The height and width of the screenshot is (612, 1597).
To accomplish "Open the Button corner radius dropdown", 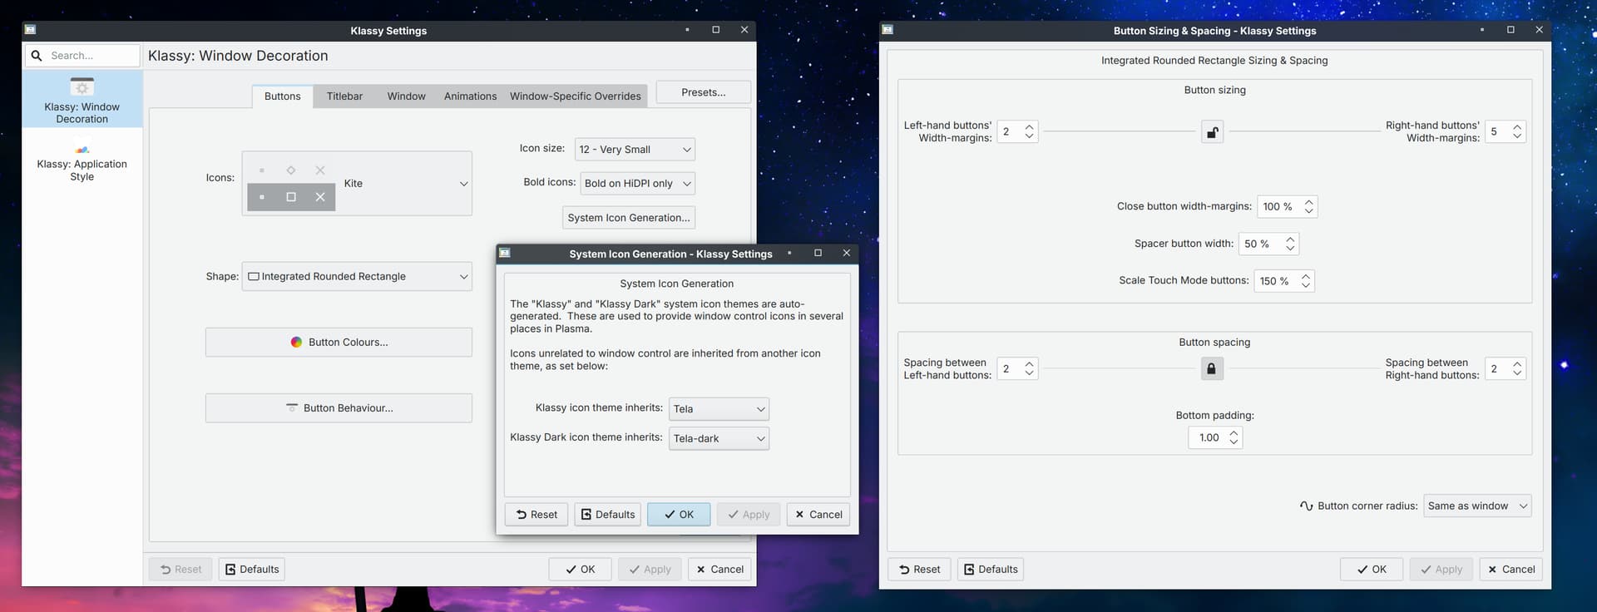I will [x=1477, y=506].
